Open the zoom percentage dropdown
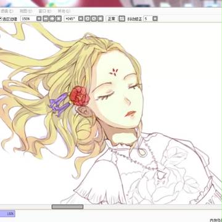 pyautogui.click(x=39, y=18)
